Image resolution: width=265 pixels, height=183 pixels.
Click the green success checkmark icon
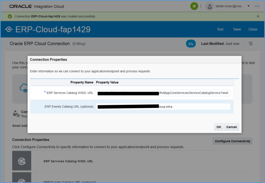[10, 16]
